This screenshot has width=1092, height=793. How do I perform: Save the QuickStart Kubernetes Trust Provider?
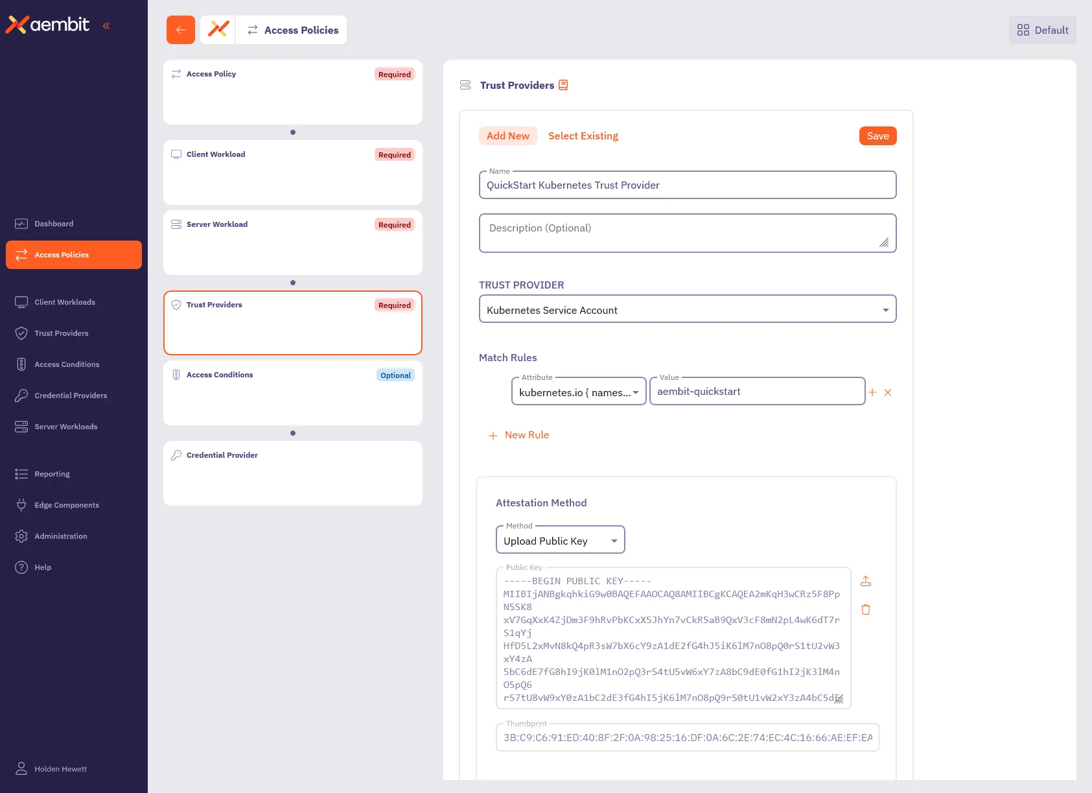click(x=877, y=136)
